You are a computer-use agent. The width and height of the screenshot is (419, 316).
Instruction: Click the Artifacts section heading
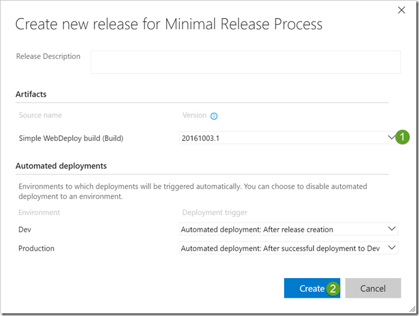point(31,95)
